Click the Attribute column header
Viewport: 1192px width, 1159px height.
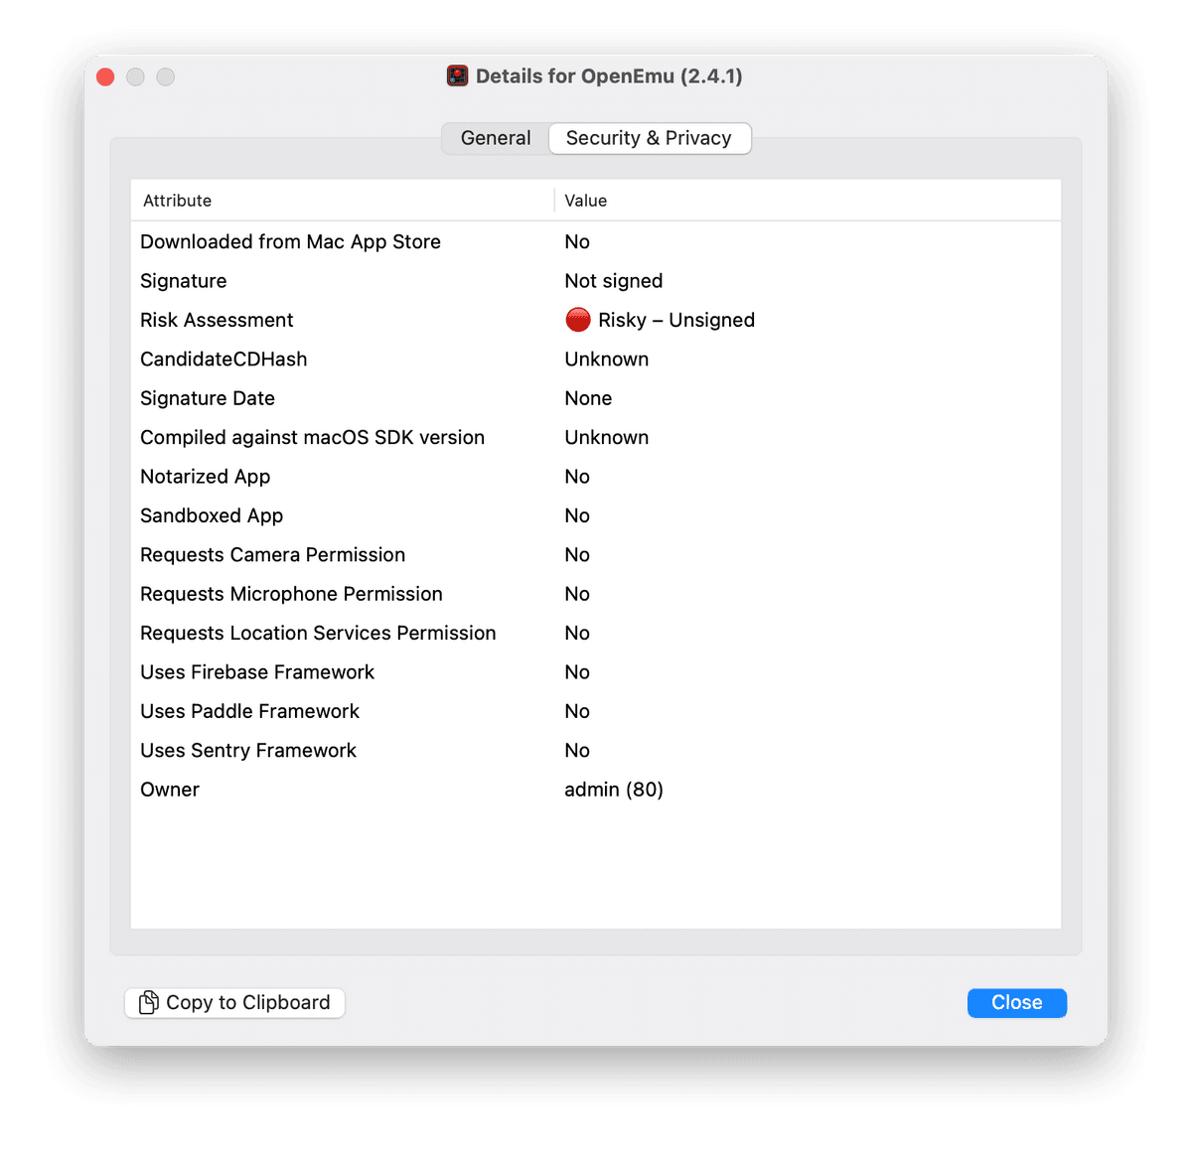coord(178,201)
